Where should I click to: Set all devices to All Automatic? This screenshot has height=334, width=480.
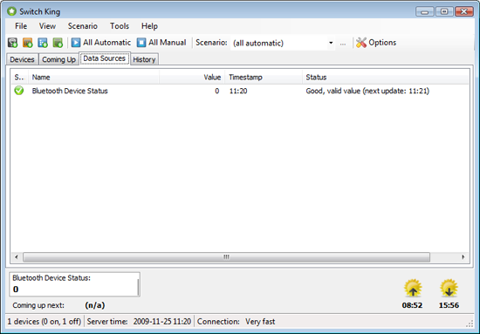point(101,43)
